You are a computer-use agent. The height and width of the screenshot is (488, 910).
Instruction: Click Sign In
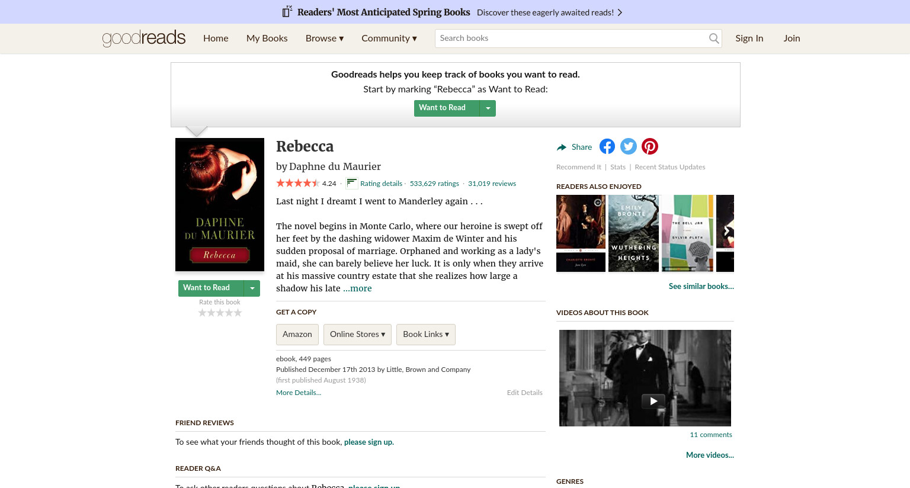[749, 38]
